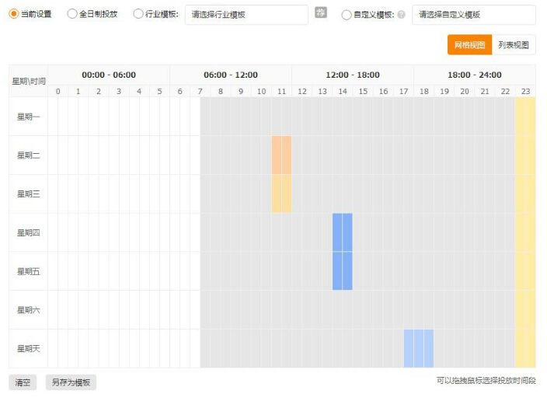Viewport: 547px width, 401px height.
Task: Click the help icon beside 自定义模板
Action: coord(401,14)
